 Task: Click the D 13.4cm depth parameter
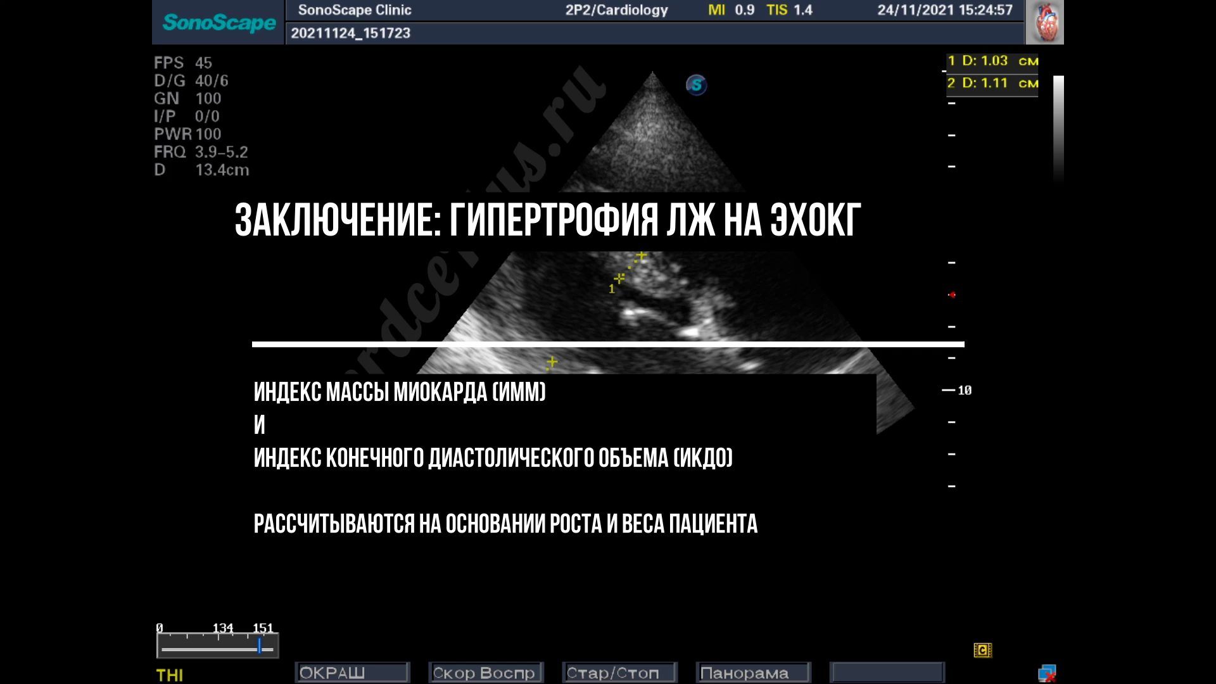tap(202, 170)
